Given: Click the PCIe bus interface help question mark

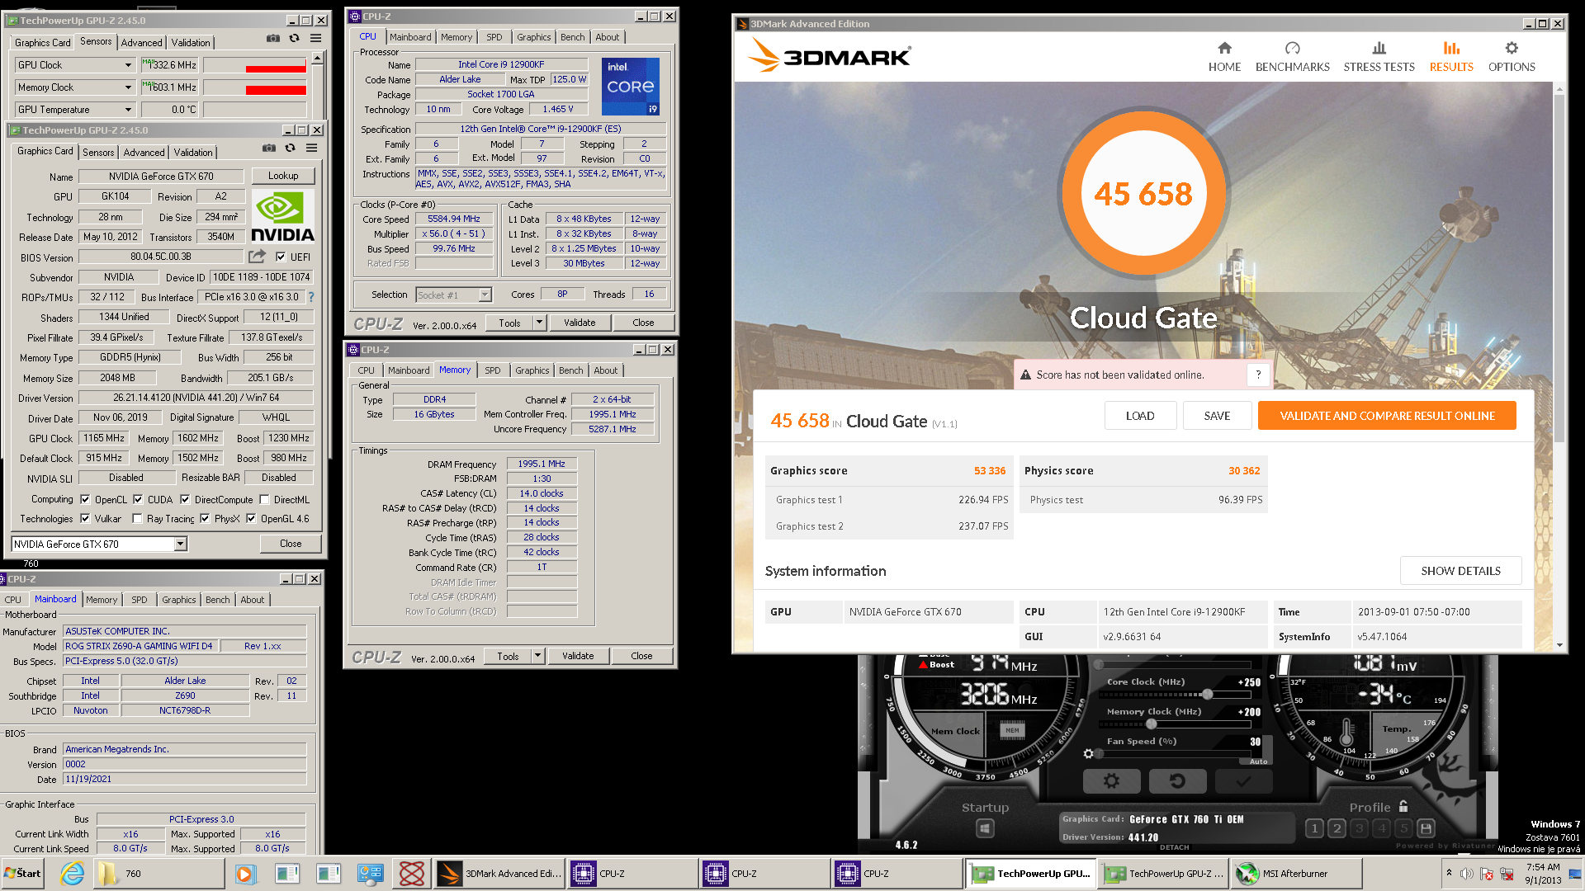Looking at the screenshot, I should [311, 297].
